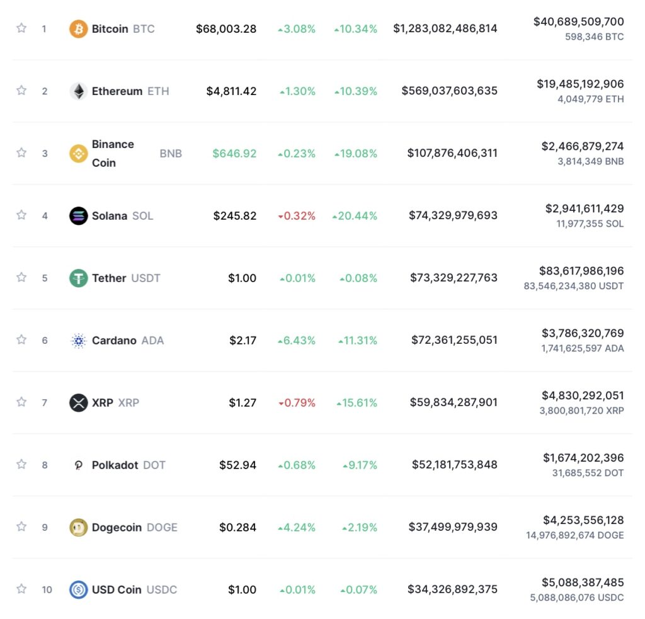Click the Tether logo icon

tap(78, 278)
